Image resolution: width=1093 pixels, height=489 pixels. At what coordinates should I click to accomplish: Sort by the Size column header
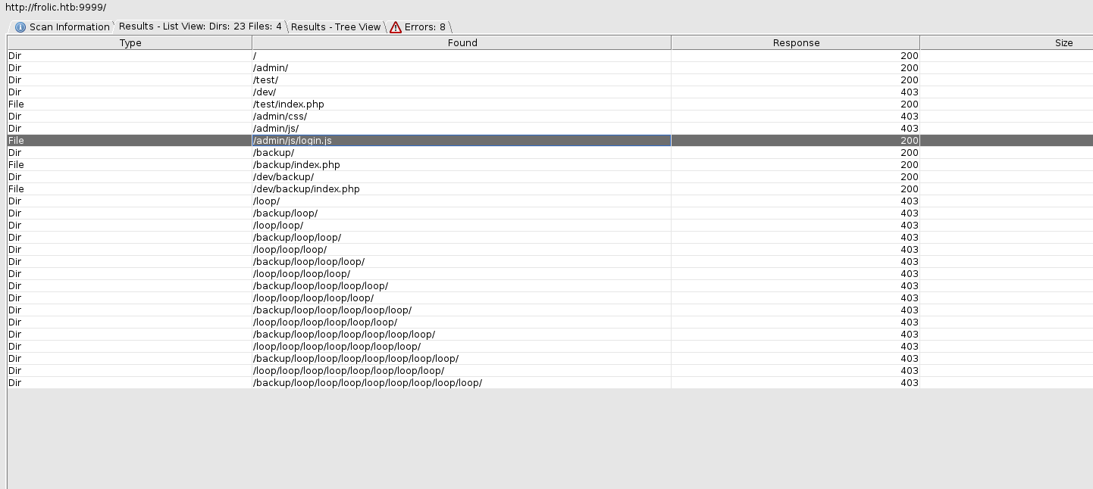[1063, 43]
